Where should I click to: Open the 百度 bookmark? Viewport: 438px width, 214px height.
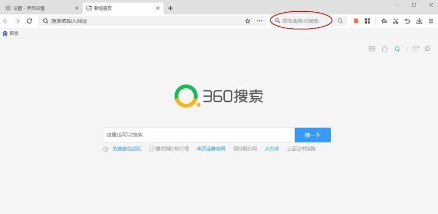[x=11, y=34]
